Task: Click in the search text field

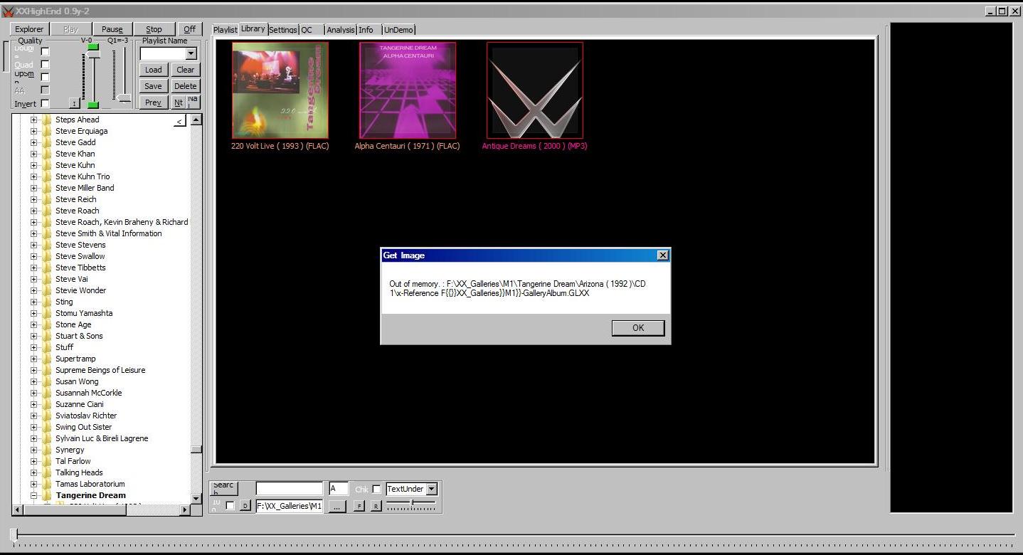Action: pyautogui.click(x=290, y=489)
